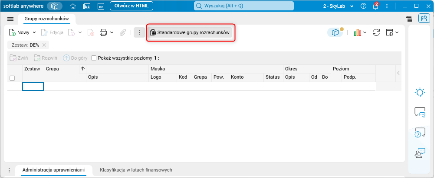Click the BC document icon
This screenshot has width=434, height=178.
101,6
